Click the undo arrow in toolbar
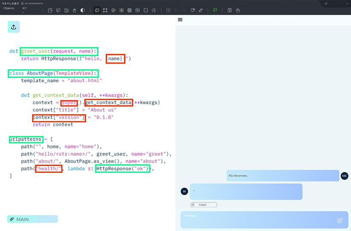The image size is (351, 231). point(177,10)
